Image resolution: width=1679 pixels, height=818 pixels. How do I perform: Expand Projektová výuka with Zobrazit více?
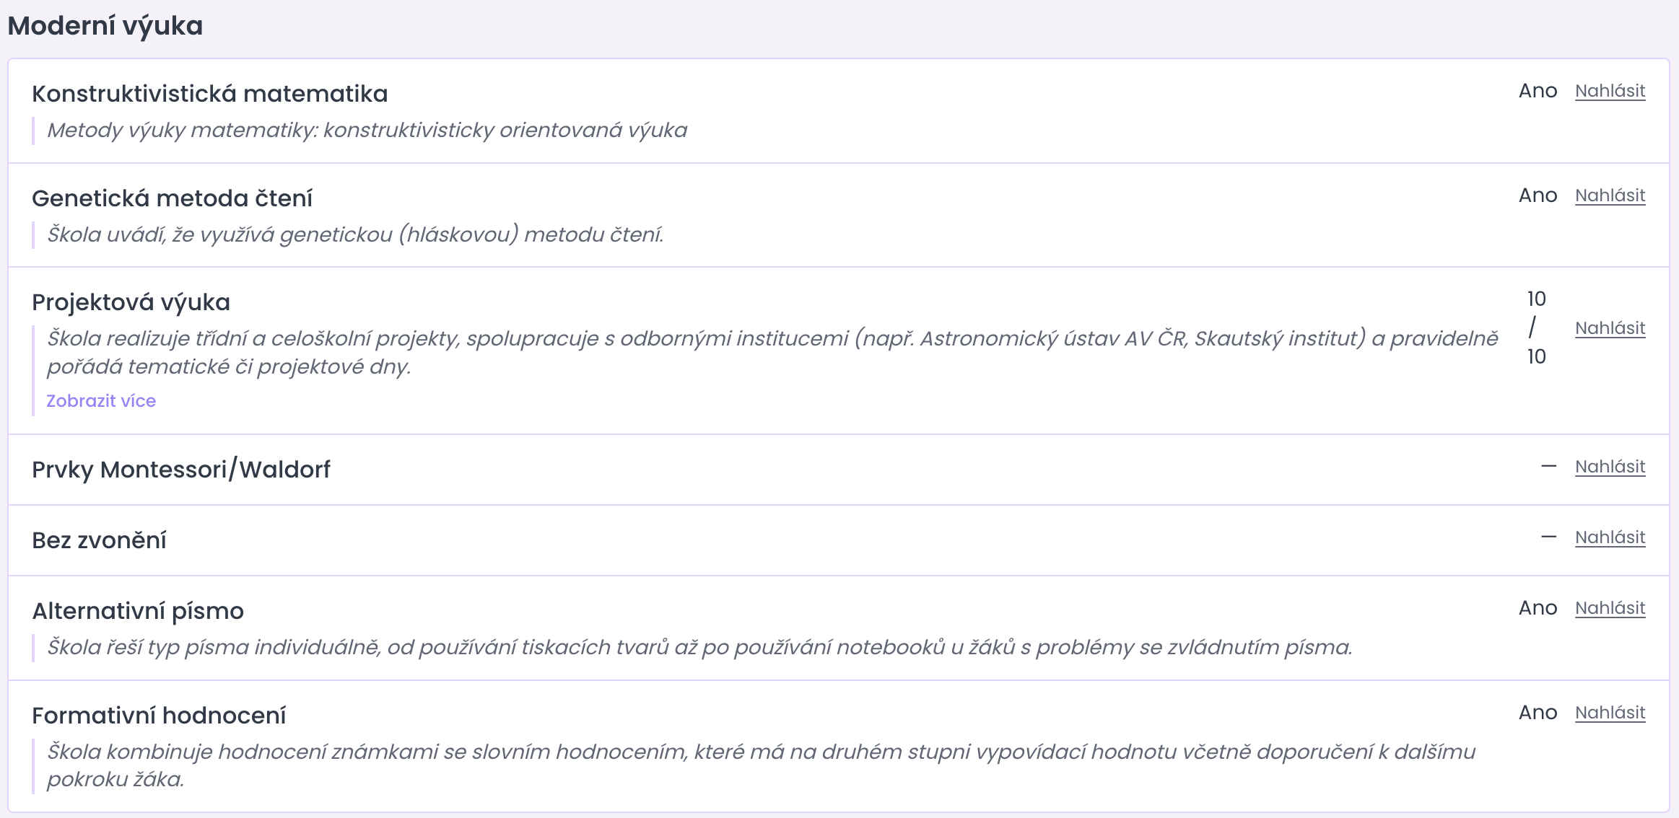(101, 401)
